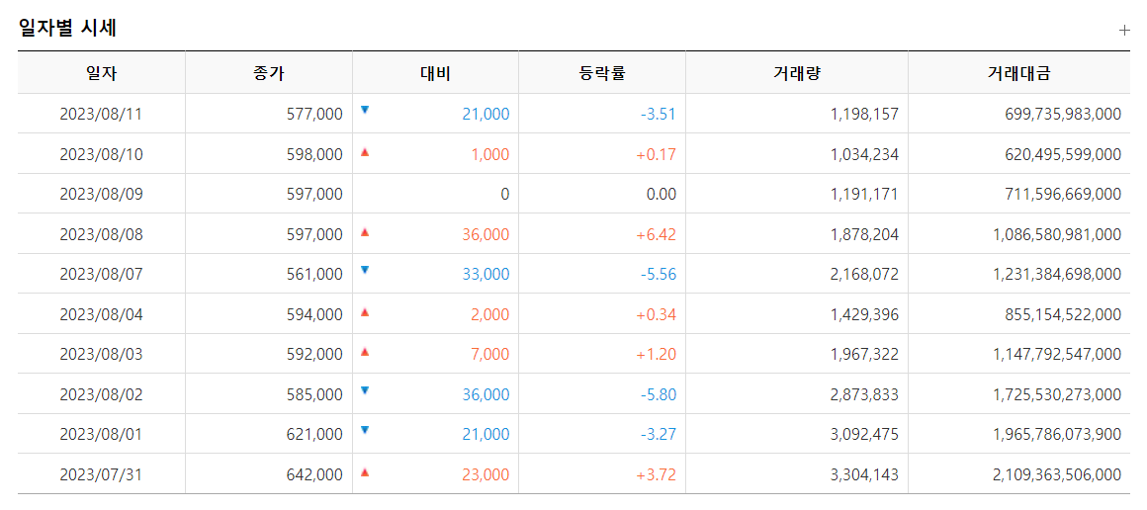Select the date cell 2023/08/07
This screenshot has width=1147, height=510.
[101, 275]
